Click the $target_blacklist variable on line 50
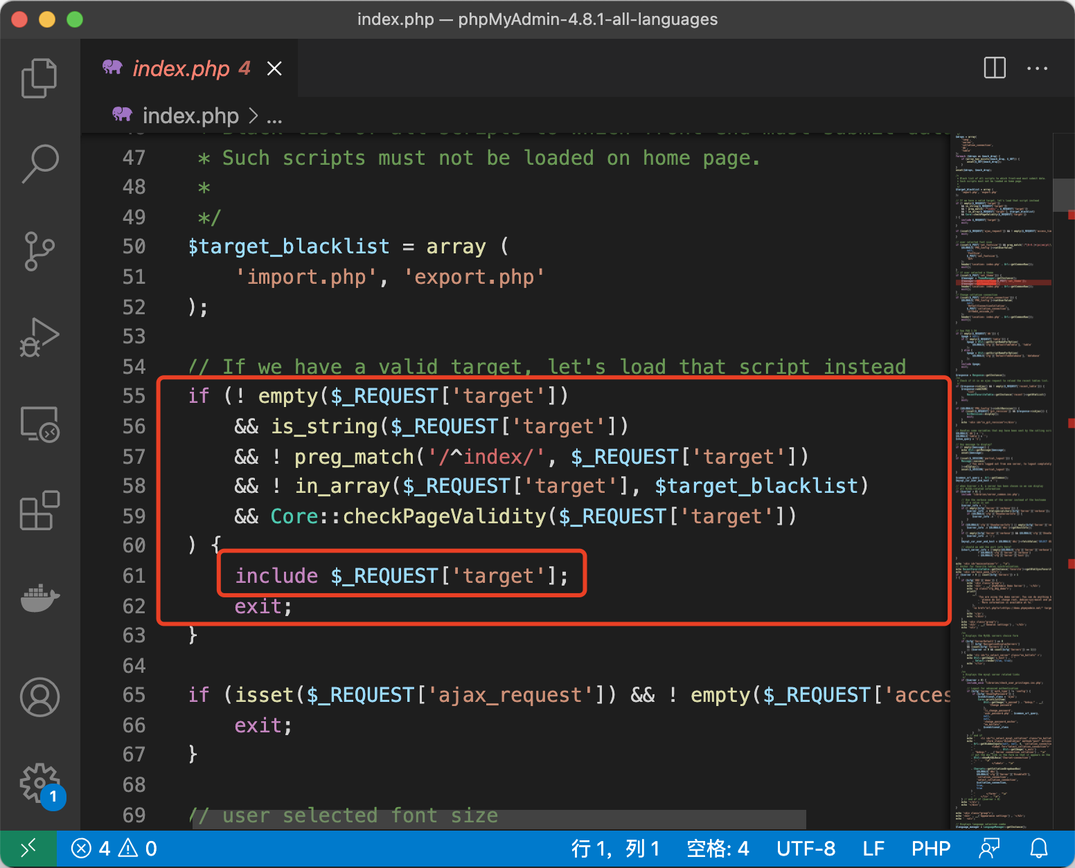1075x868 pixels. click(x=289, y=246)
